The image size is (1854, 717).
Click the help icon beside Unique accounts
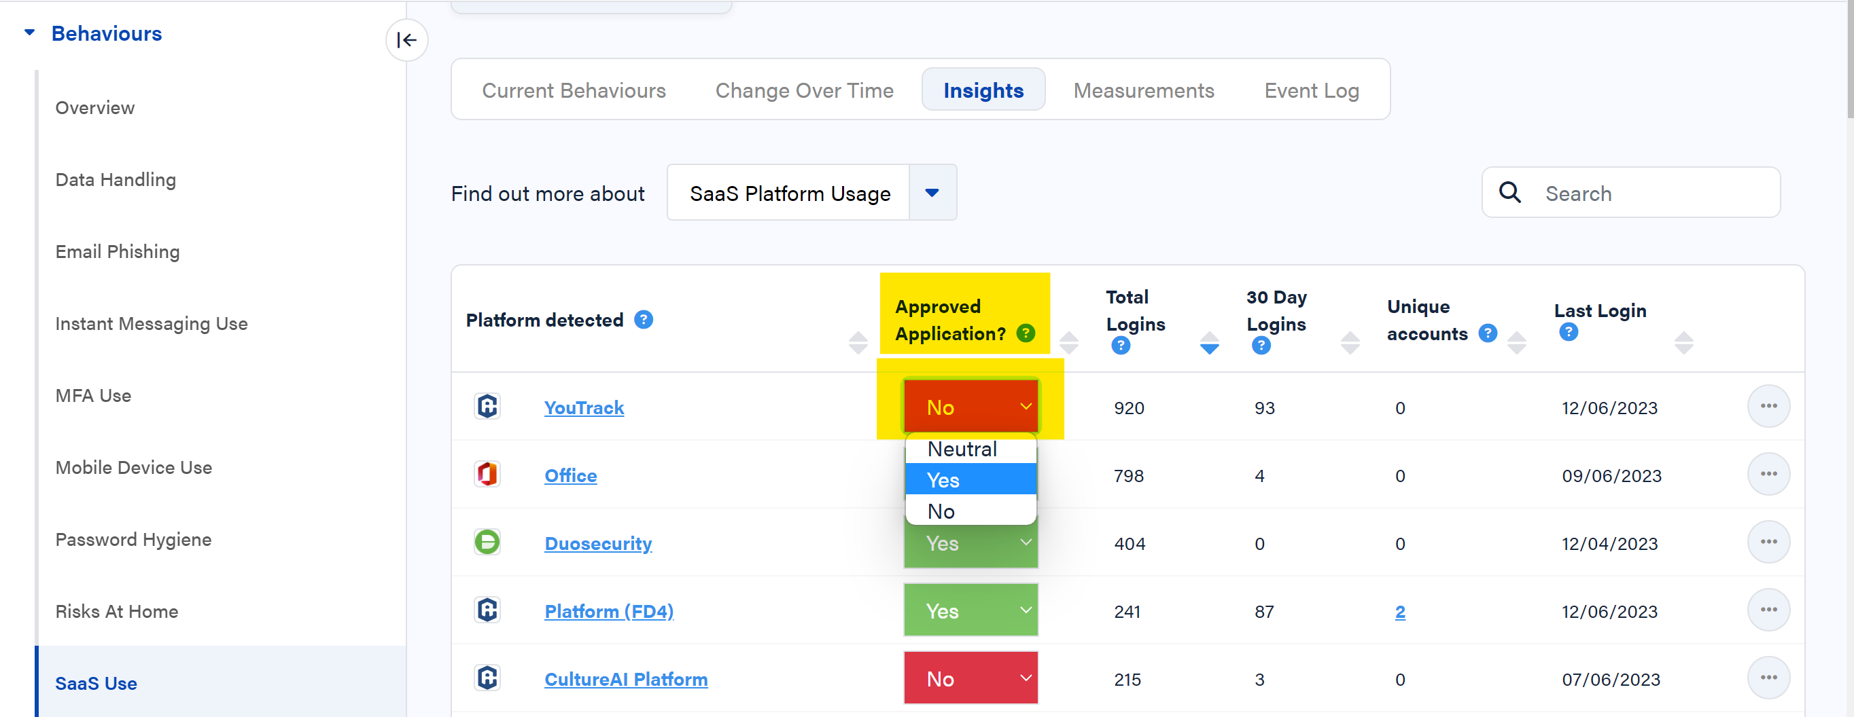coord(1488,333)
